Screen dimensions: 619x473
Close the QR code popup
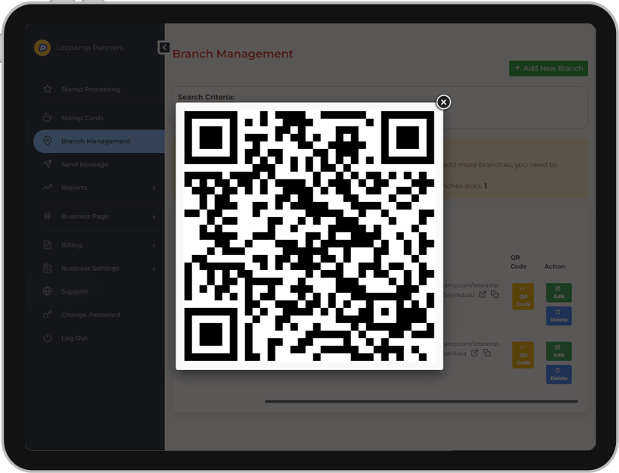pos(443,102)
